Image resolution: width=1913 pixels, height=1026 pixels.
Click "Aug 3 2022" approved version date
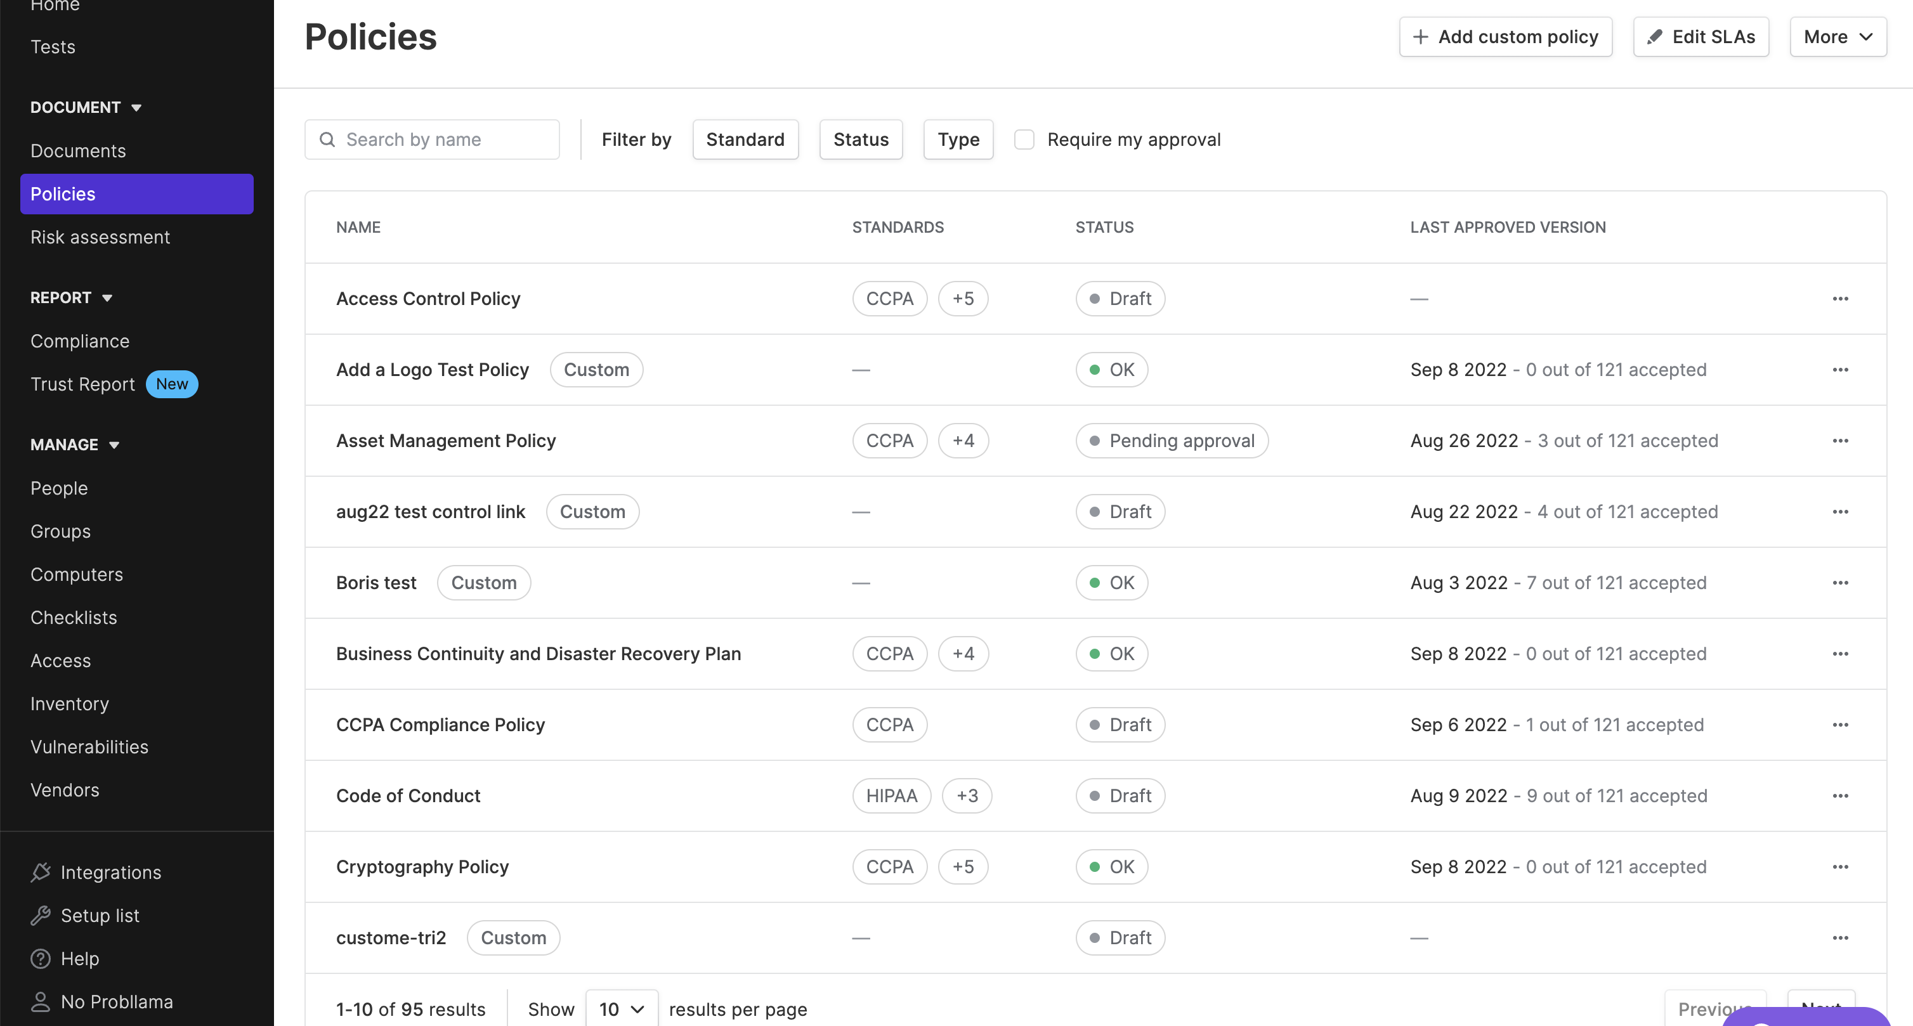(x=1458, y=583)
